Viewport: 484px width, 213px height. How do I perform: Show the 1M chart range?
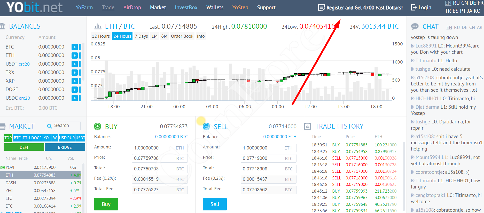[x=154, y=36]
